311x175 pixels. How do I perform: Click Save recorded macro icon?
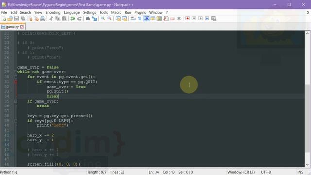(x=214, y=18)
